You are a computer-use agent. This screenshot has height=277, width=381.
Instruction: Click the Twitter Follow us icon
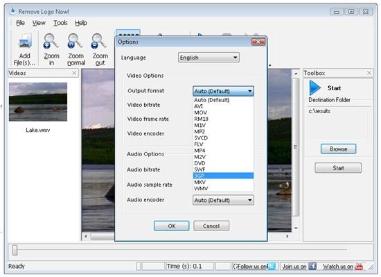tap(272, 266)
